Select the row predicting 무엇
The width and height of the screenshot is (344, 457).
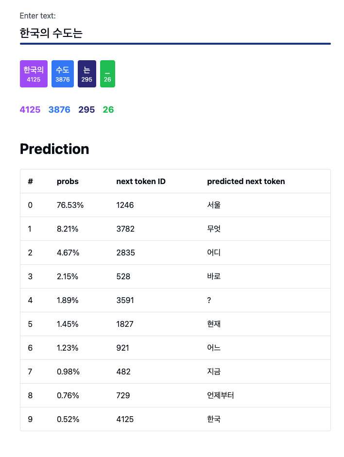[x=175, y=229]
